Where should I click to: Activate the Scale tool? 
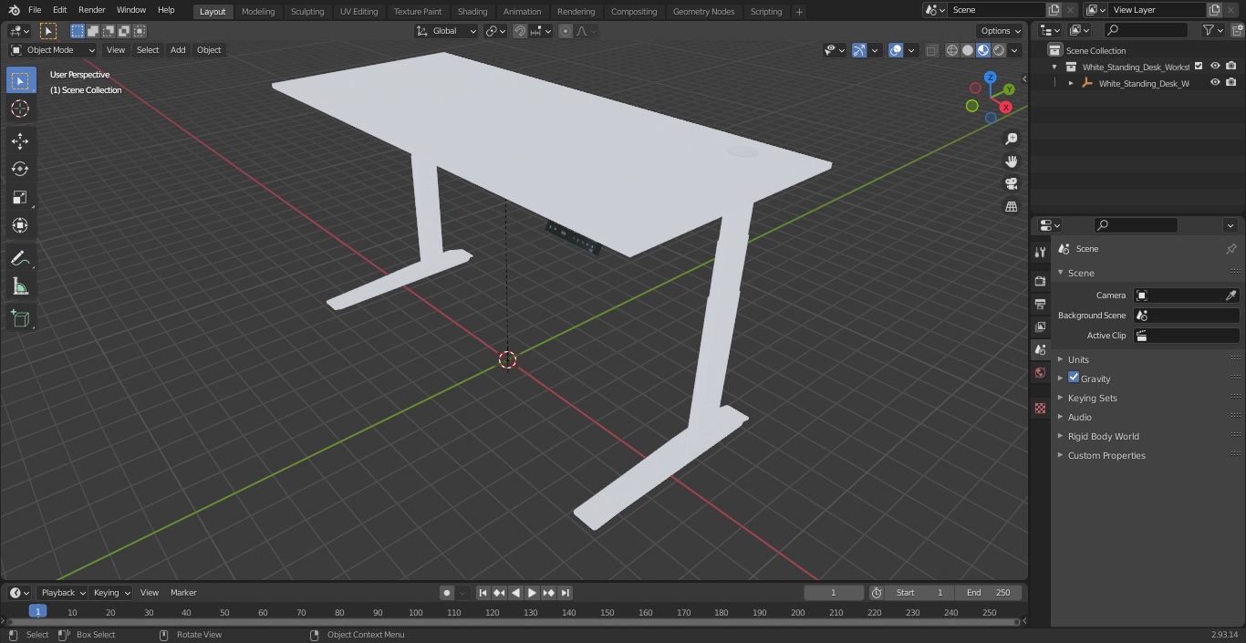(x=20, y=197)
